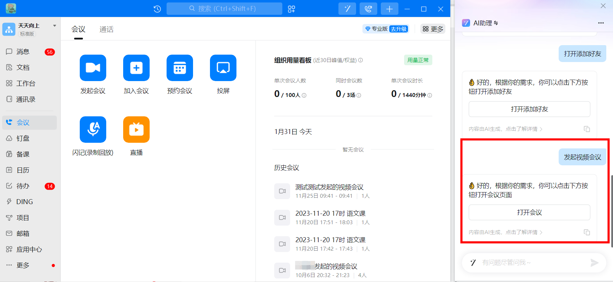The height and width of the screenshot is (282, 613).
Task: Close the AI助理 side panel
Action: (603, 6)
